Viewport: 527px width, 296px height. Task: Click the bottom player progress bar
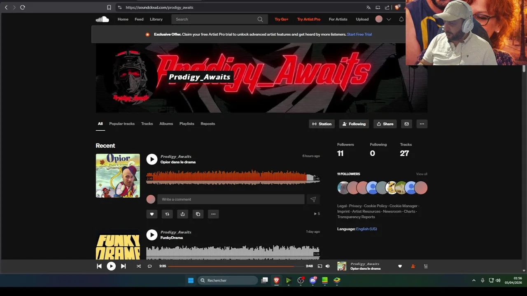click(x=236, y=266)
